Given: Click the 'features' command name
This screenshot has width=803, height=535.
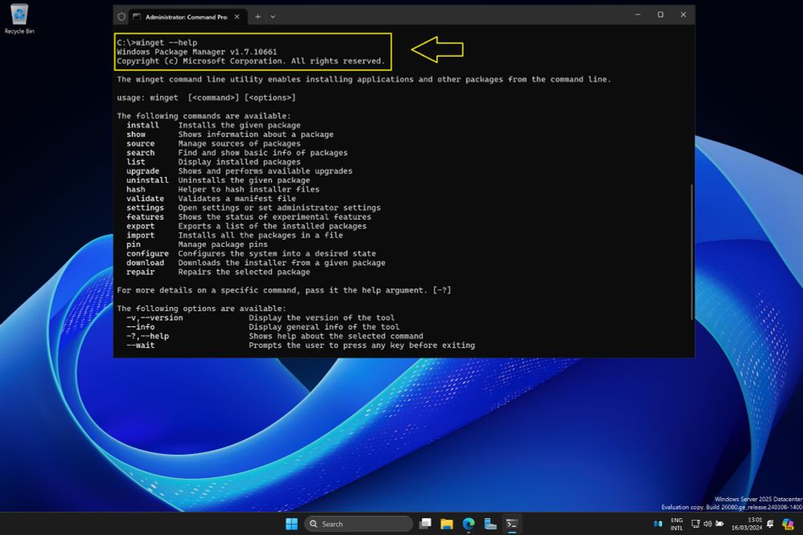Looking at the screenshot, I should 145,217.
